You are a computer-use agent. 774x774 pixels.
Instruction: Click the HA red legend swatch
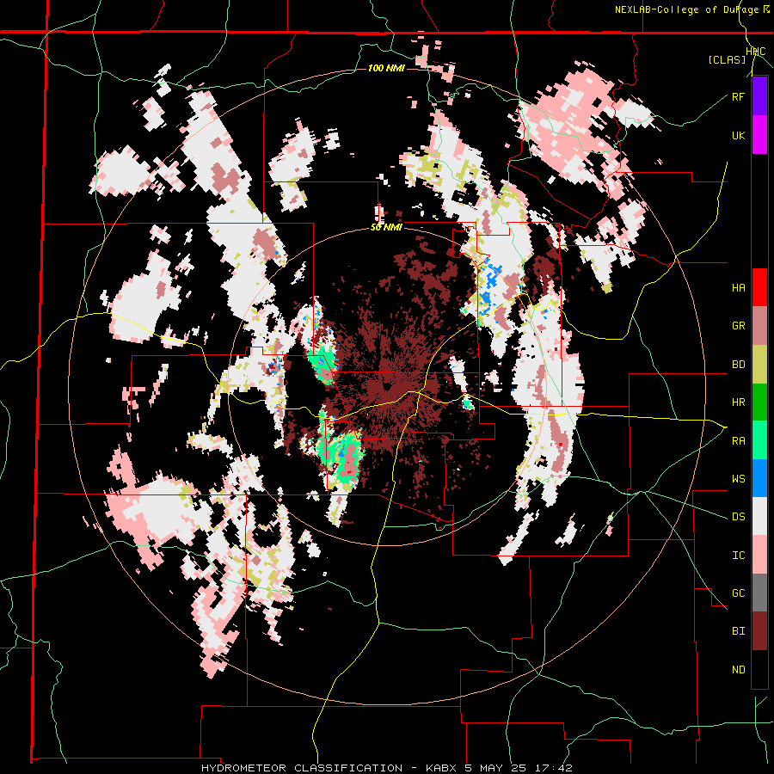[x=759, y=287]
